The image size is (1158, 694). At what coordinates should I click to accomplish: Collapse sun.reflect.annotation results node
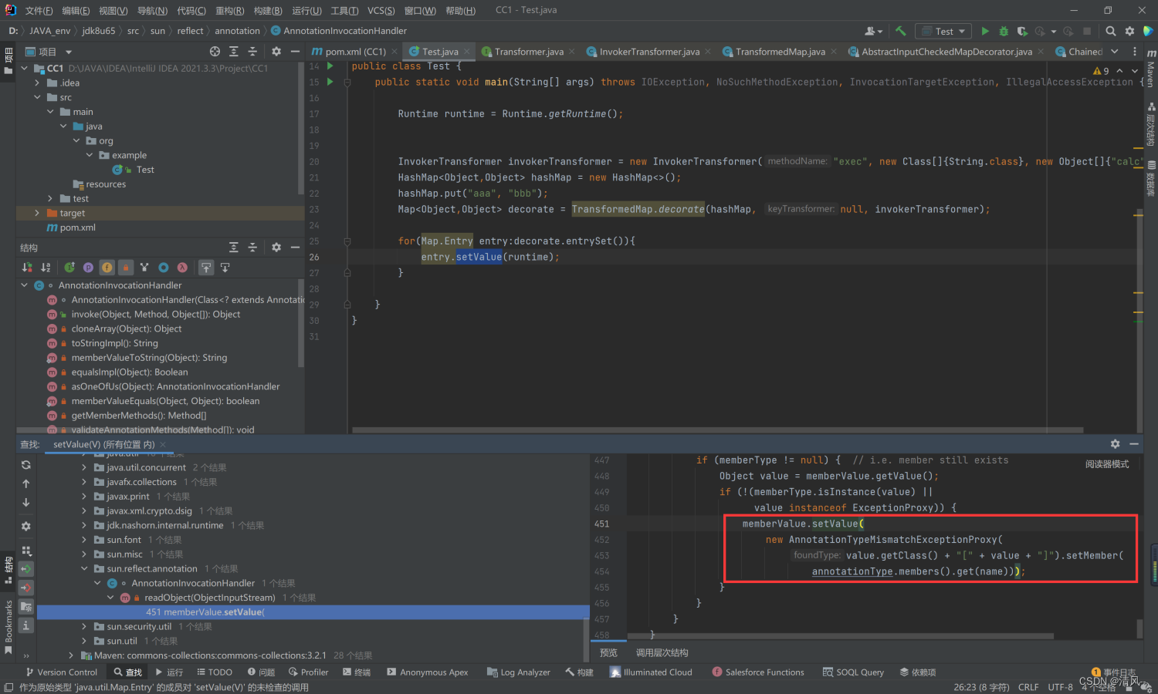84,569
